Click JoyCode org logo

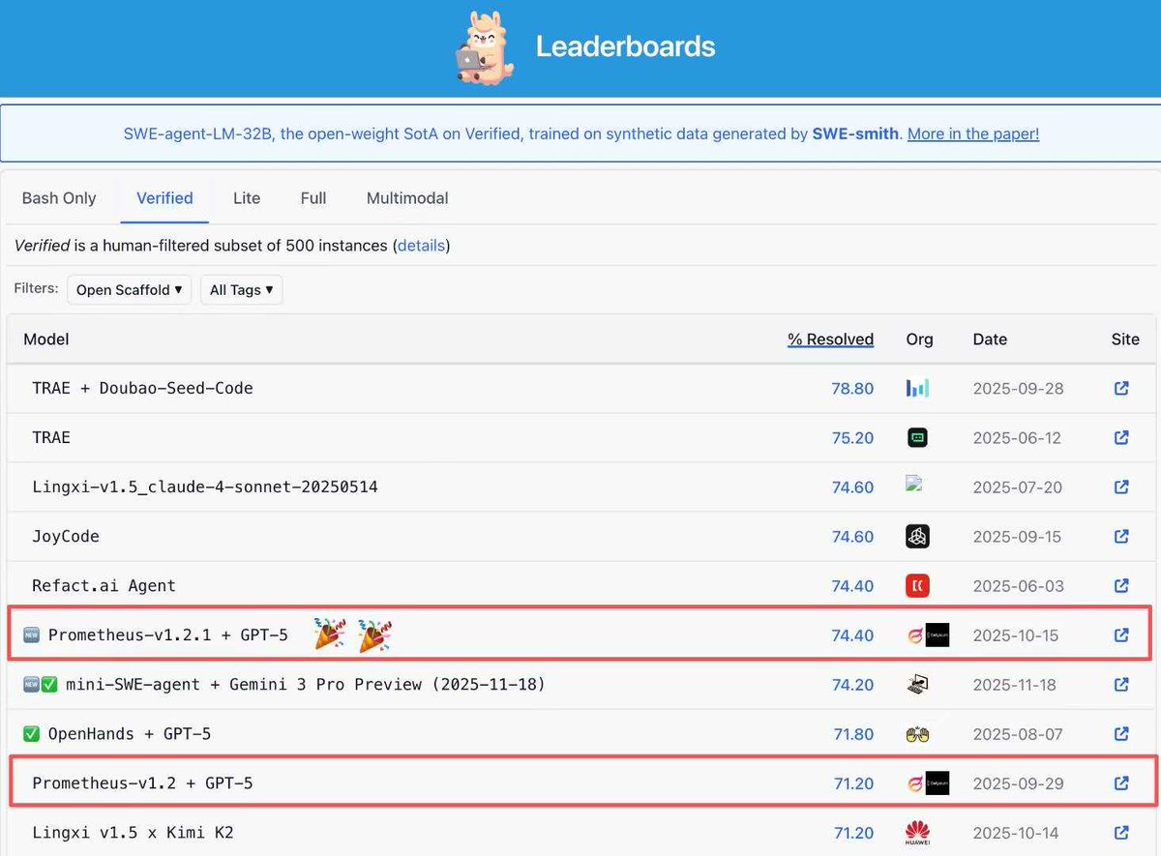click(x=917, y=536)
